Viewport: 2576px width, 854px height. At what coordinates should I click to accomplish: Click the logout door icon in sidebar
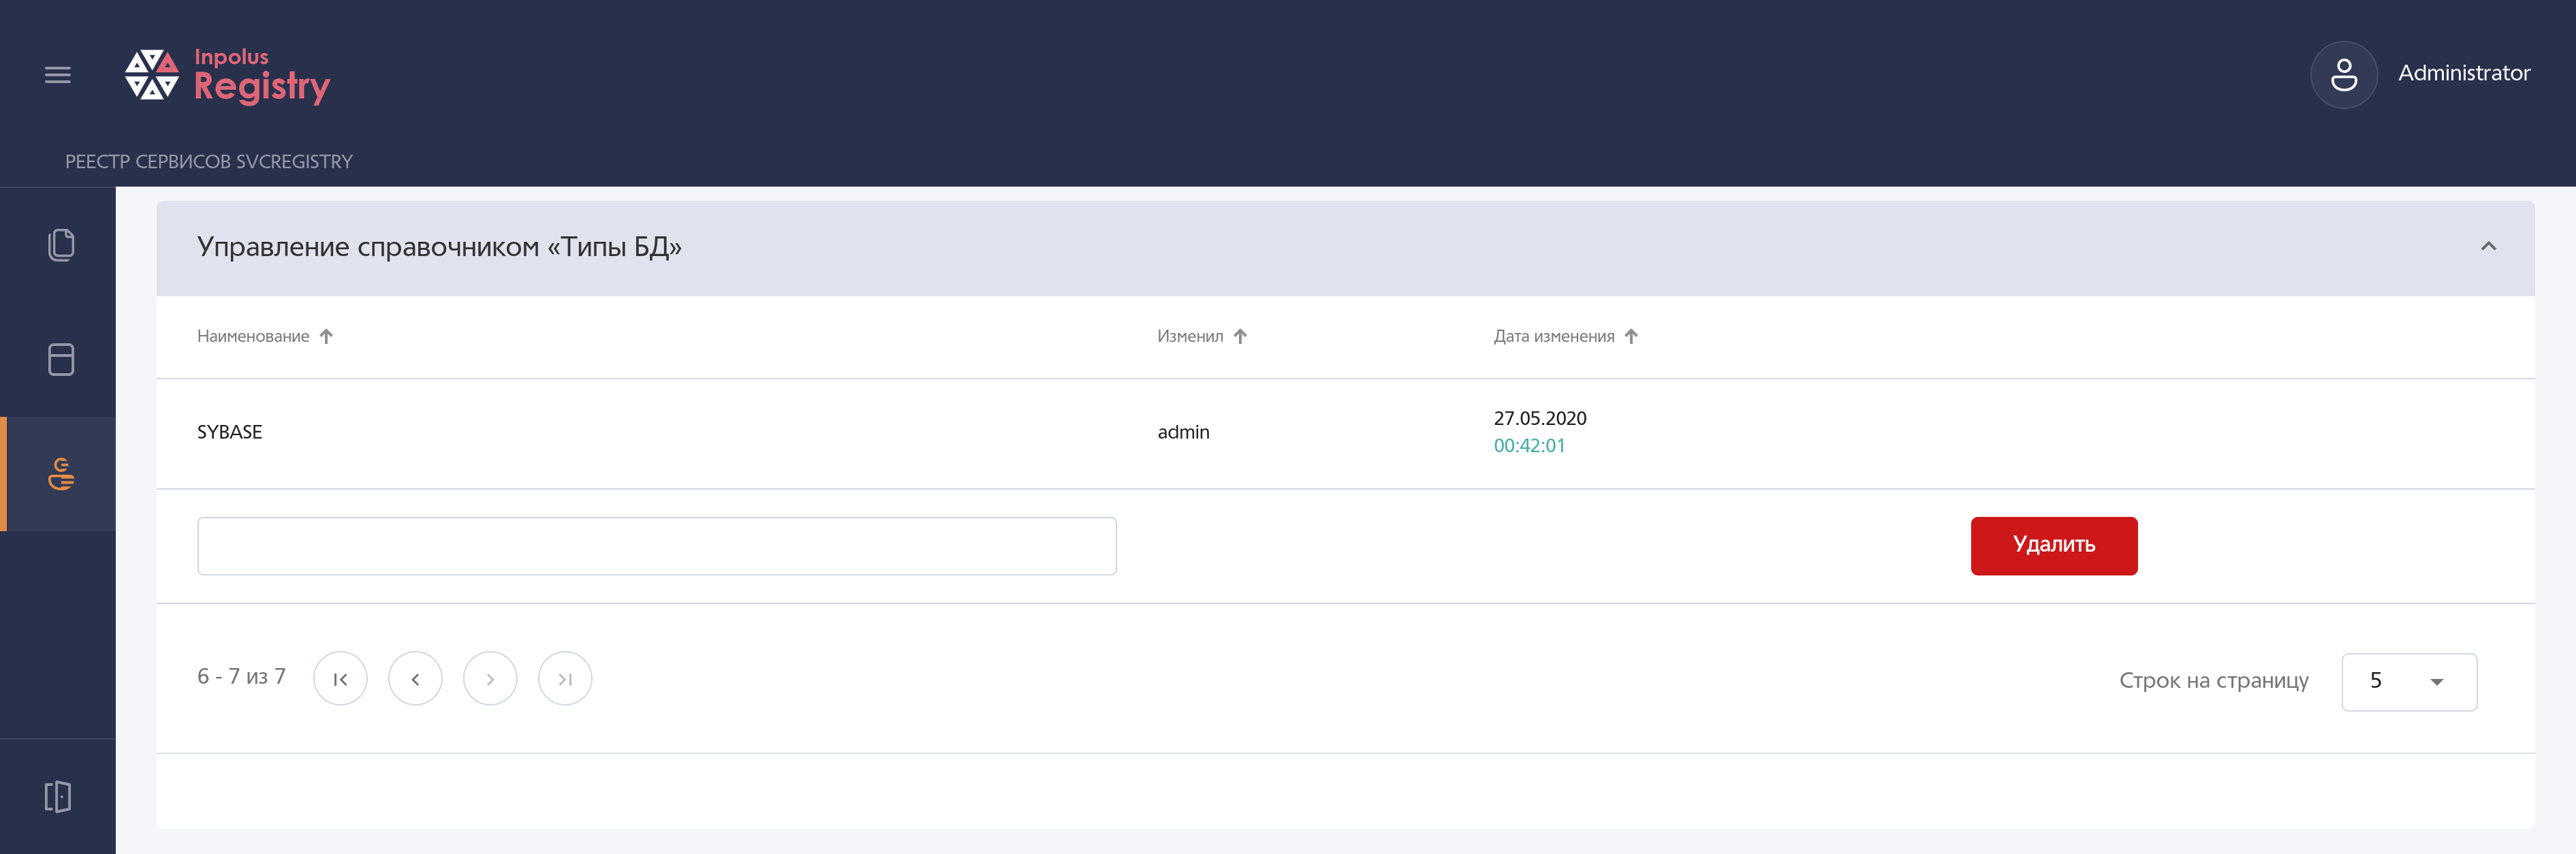(x=58, y=797)
